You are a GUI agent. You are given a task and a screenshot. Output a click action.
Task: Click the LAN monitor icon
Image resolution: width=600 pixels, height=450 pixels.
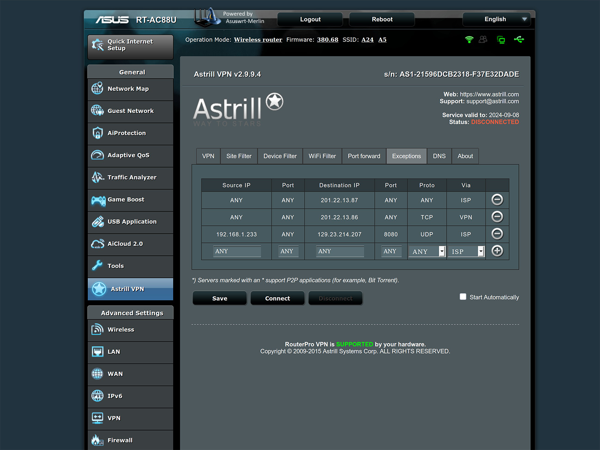(97, 351)
